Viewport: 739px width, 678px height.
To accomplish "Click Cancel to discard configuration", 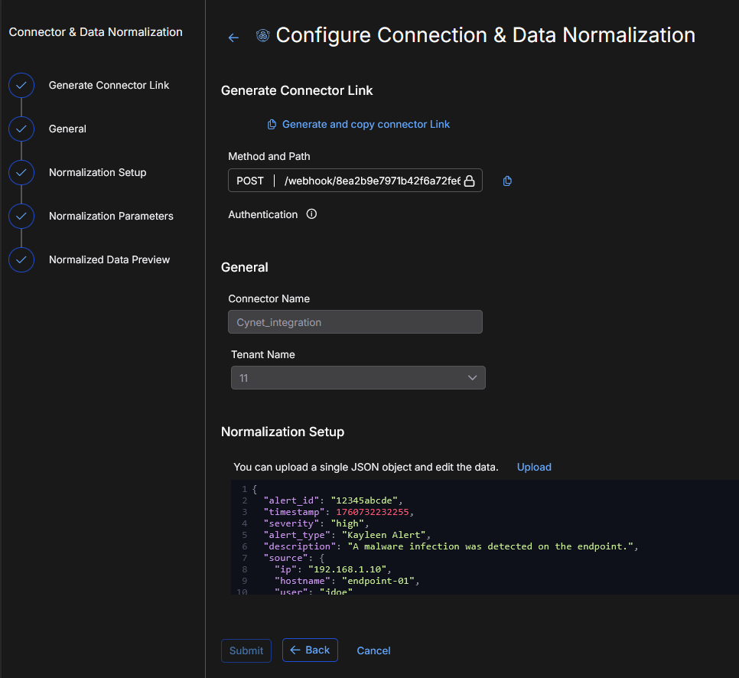I will click(373, 650).
